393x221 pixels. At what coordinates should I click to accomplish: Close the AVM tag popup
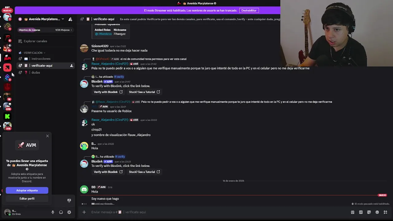(x=47, y=136)
